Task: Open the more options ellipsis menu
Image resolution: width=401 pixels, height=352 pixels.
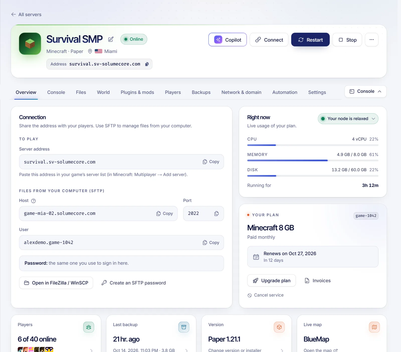Action: [x=372, y=40]
